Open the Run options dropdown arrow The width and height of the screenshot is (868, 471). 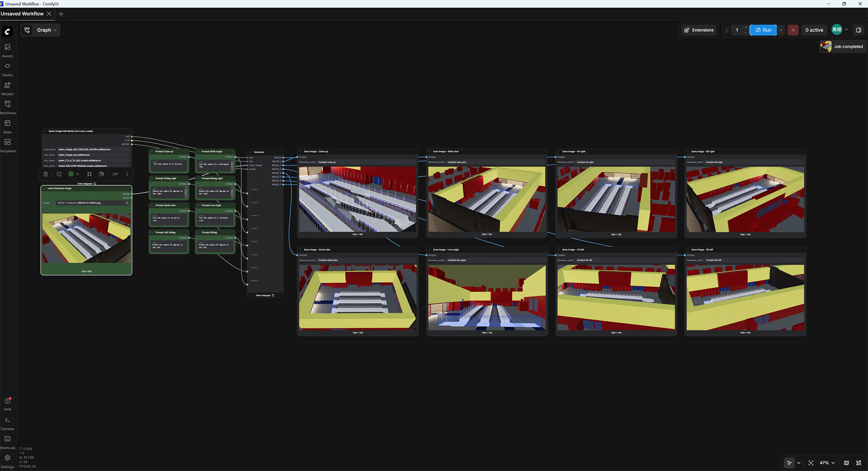[781, 30]
